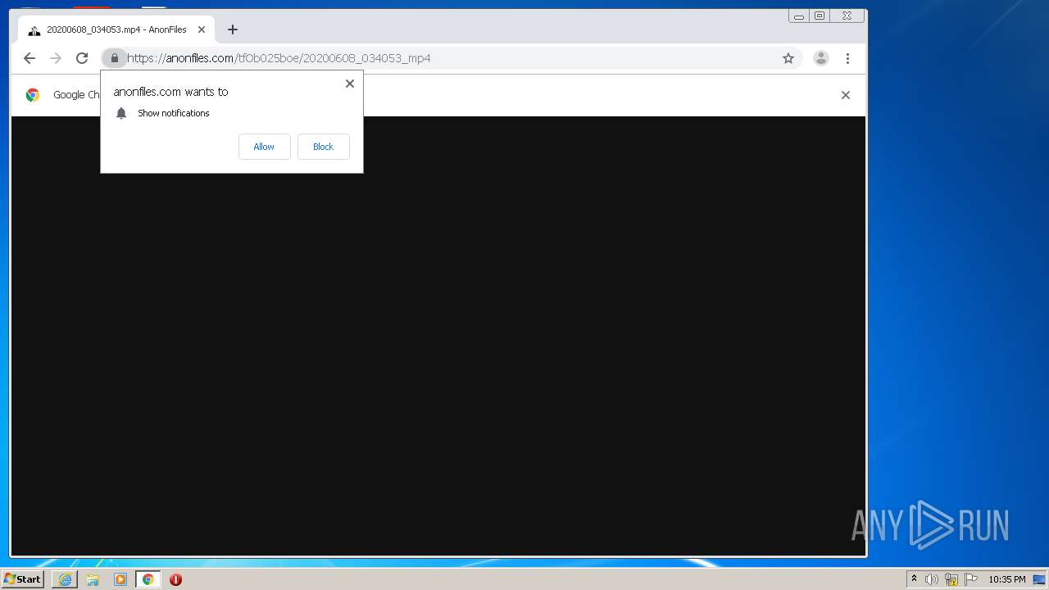Open the volume speaker tray icon

pos(932,579)
